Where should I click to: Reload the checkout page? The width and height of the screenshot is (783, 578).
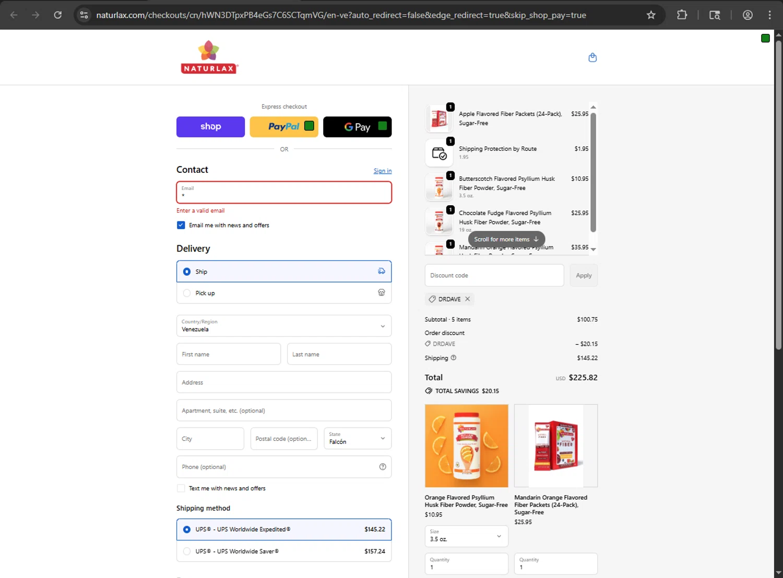coord(58,15)
